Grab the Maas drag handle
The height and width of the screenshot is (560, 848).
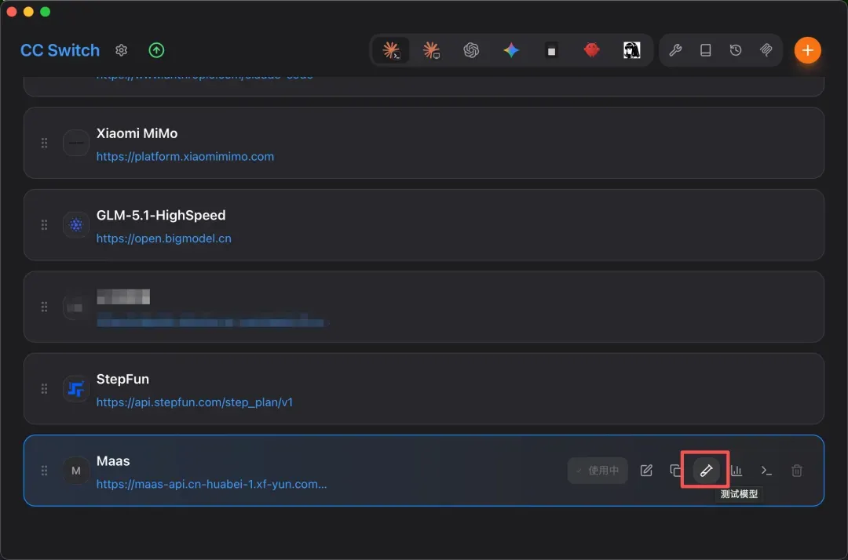pos(44,471)
